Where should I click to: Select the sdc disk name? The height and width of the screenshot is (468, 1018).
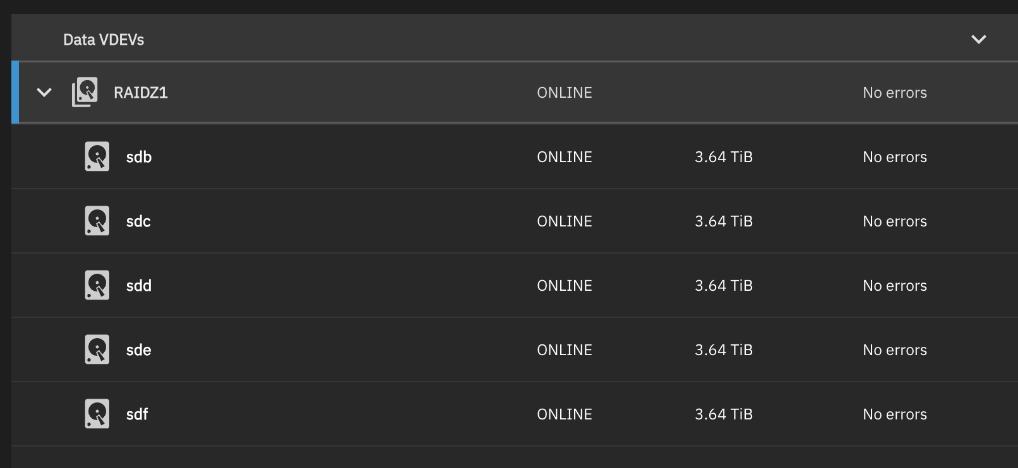[138, 221]
